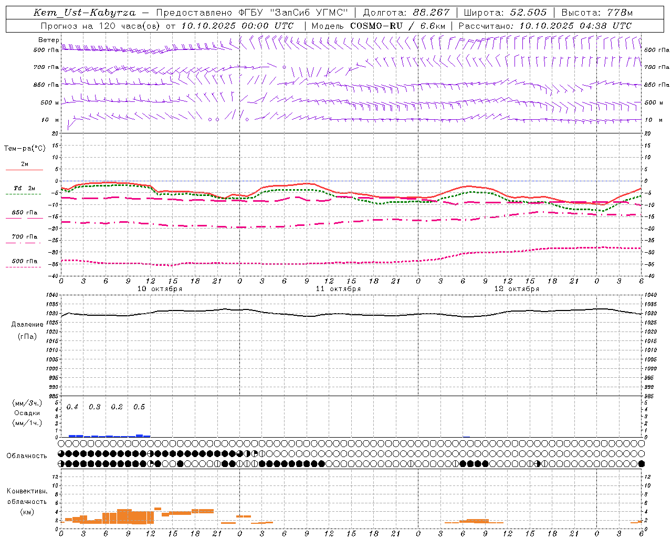Click the precipitation amount 0.5
The image size is (672, 538).
point(139,407)
